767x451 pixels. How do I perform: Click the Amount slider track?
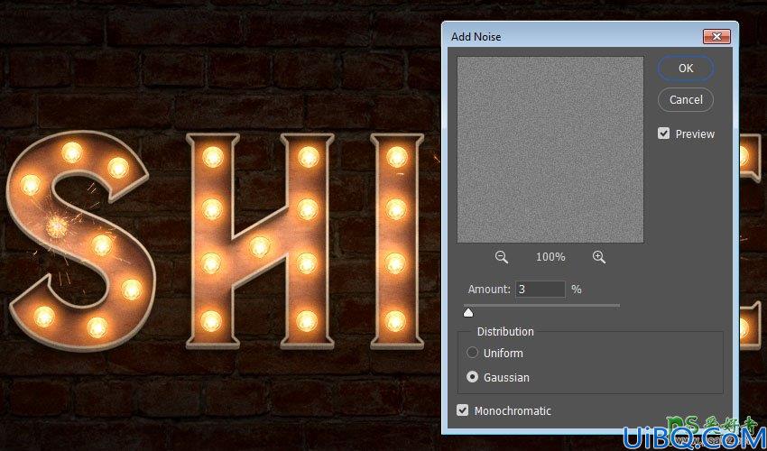[542, 305]
